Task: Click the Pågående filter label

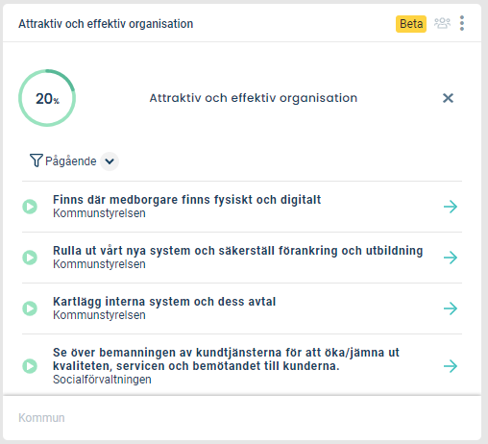Action: click(71, 161)
